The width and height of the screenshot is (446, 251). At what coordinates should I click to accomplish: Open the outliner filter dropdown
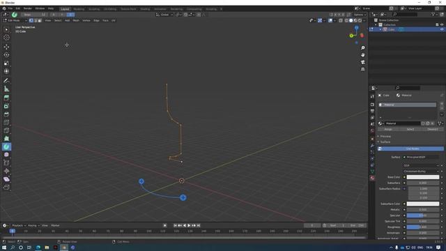pos(434,14)
